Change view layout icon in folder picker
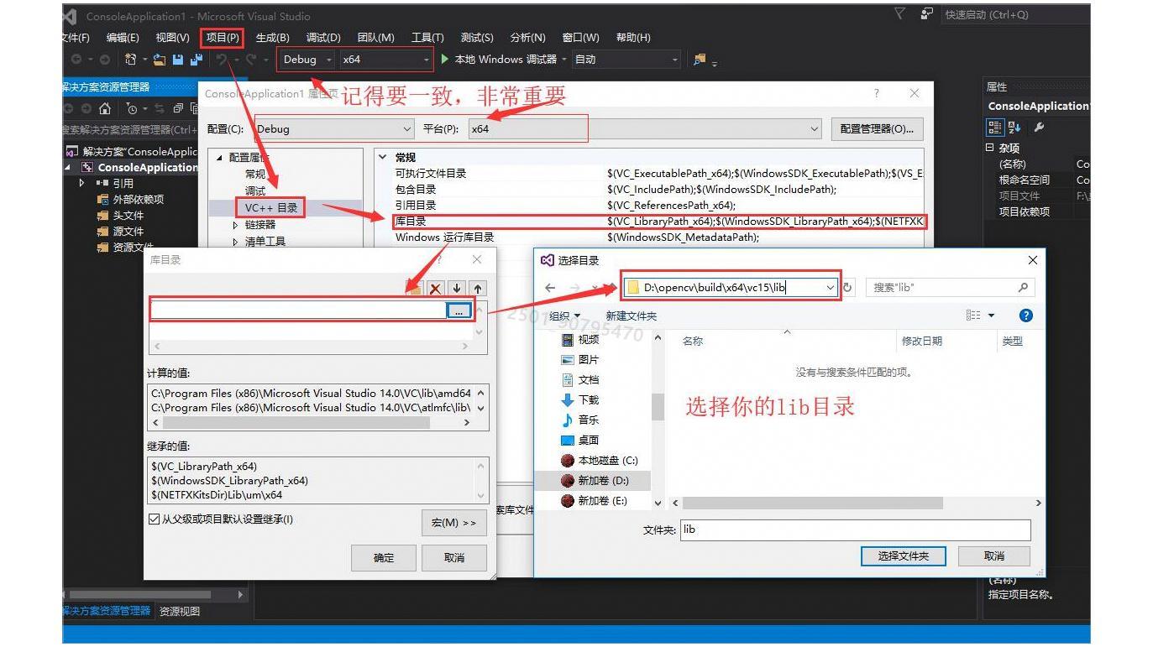Image resolution: width=1153 pixels, height=647 pixels. coord(973,316)
